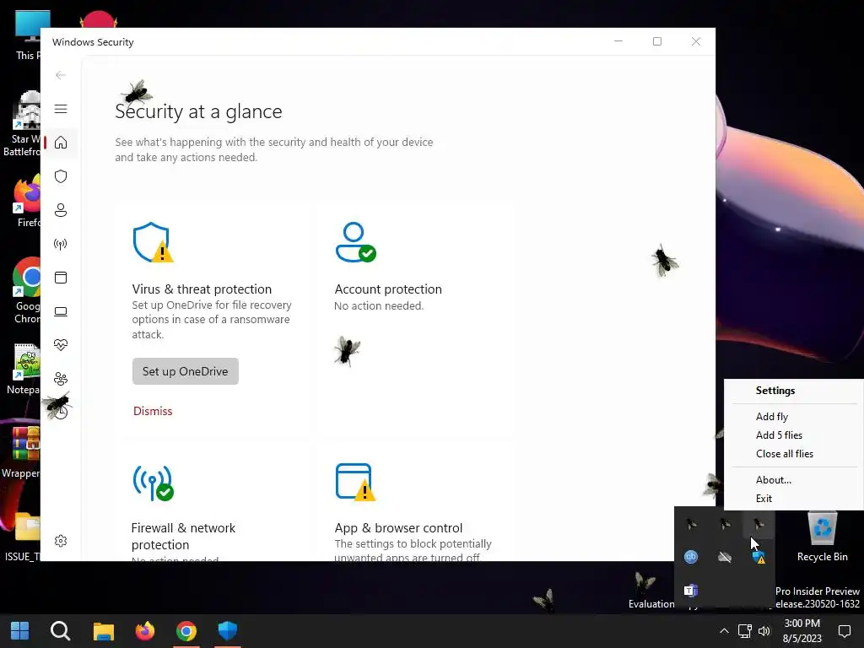The height and width of the screenshot is (648, 864).
Task: Open File Explorer from taskbar
Action: click(103, 631)
